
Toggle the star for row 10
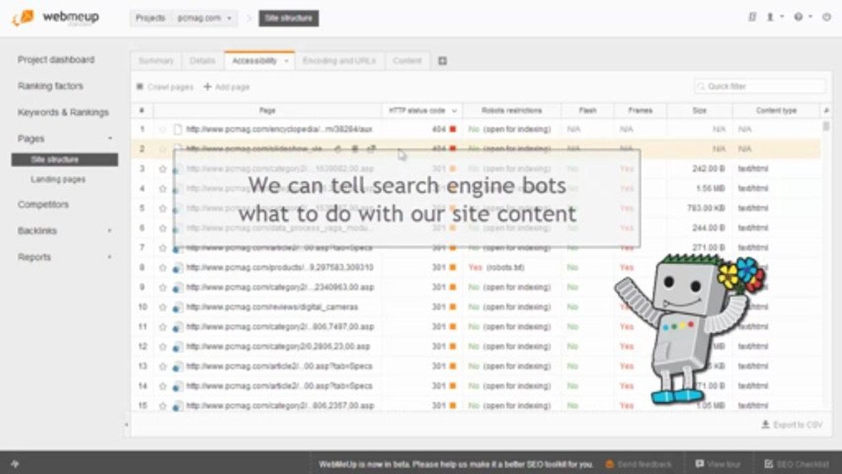coord(163,307)
